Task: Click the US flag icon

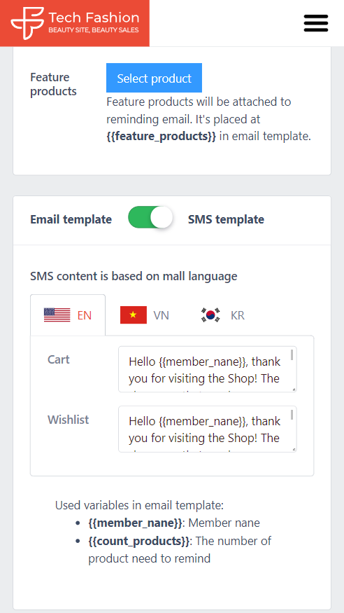Action: [57, 315]
